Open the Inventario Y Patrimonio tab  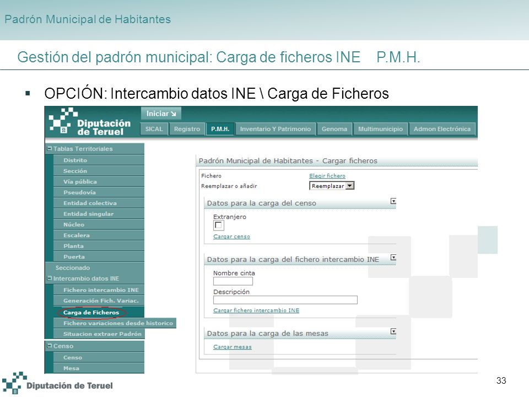(x=276, y=129)
